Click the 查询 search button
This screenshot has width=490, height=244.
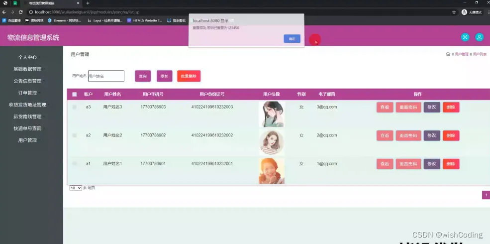click(x=143, y=76)
